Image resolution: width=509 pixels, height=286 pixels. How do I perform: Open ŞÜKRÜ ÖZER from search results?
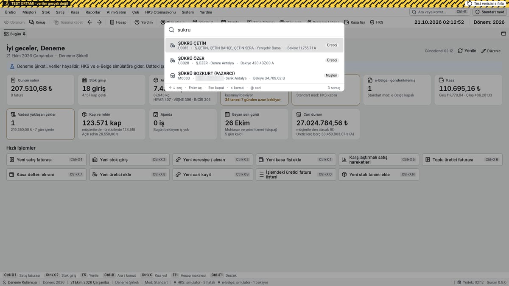coord(254,61)
